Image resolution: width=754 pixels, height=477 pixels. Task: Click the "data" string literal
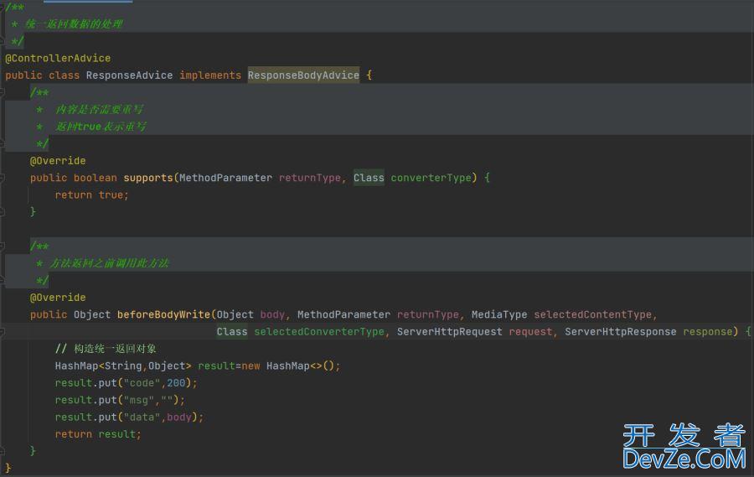[x=142, y=417]
